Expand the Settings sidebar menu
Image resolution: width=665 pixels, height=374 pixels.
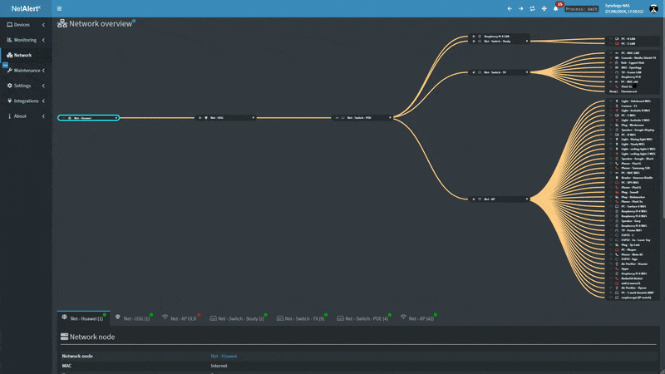click(25, 86)
